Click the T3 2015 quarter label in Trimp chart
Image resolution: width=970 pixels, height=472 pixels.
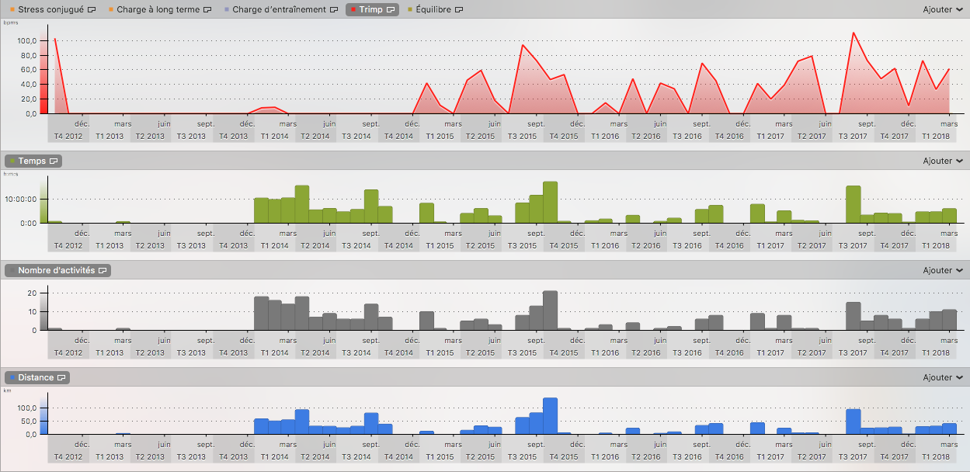(523, 136)
